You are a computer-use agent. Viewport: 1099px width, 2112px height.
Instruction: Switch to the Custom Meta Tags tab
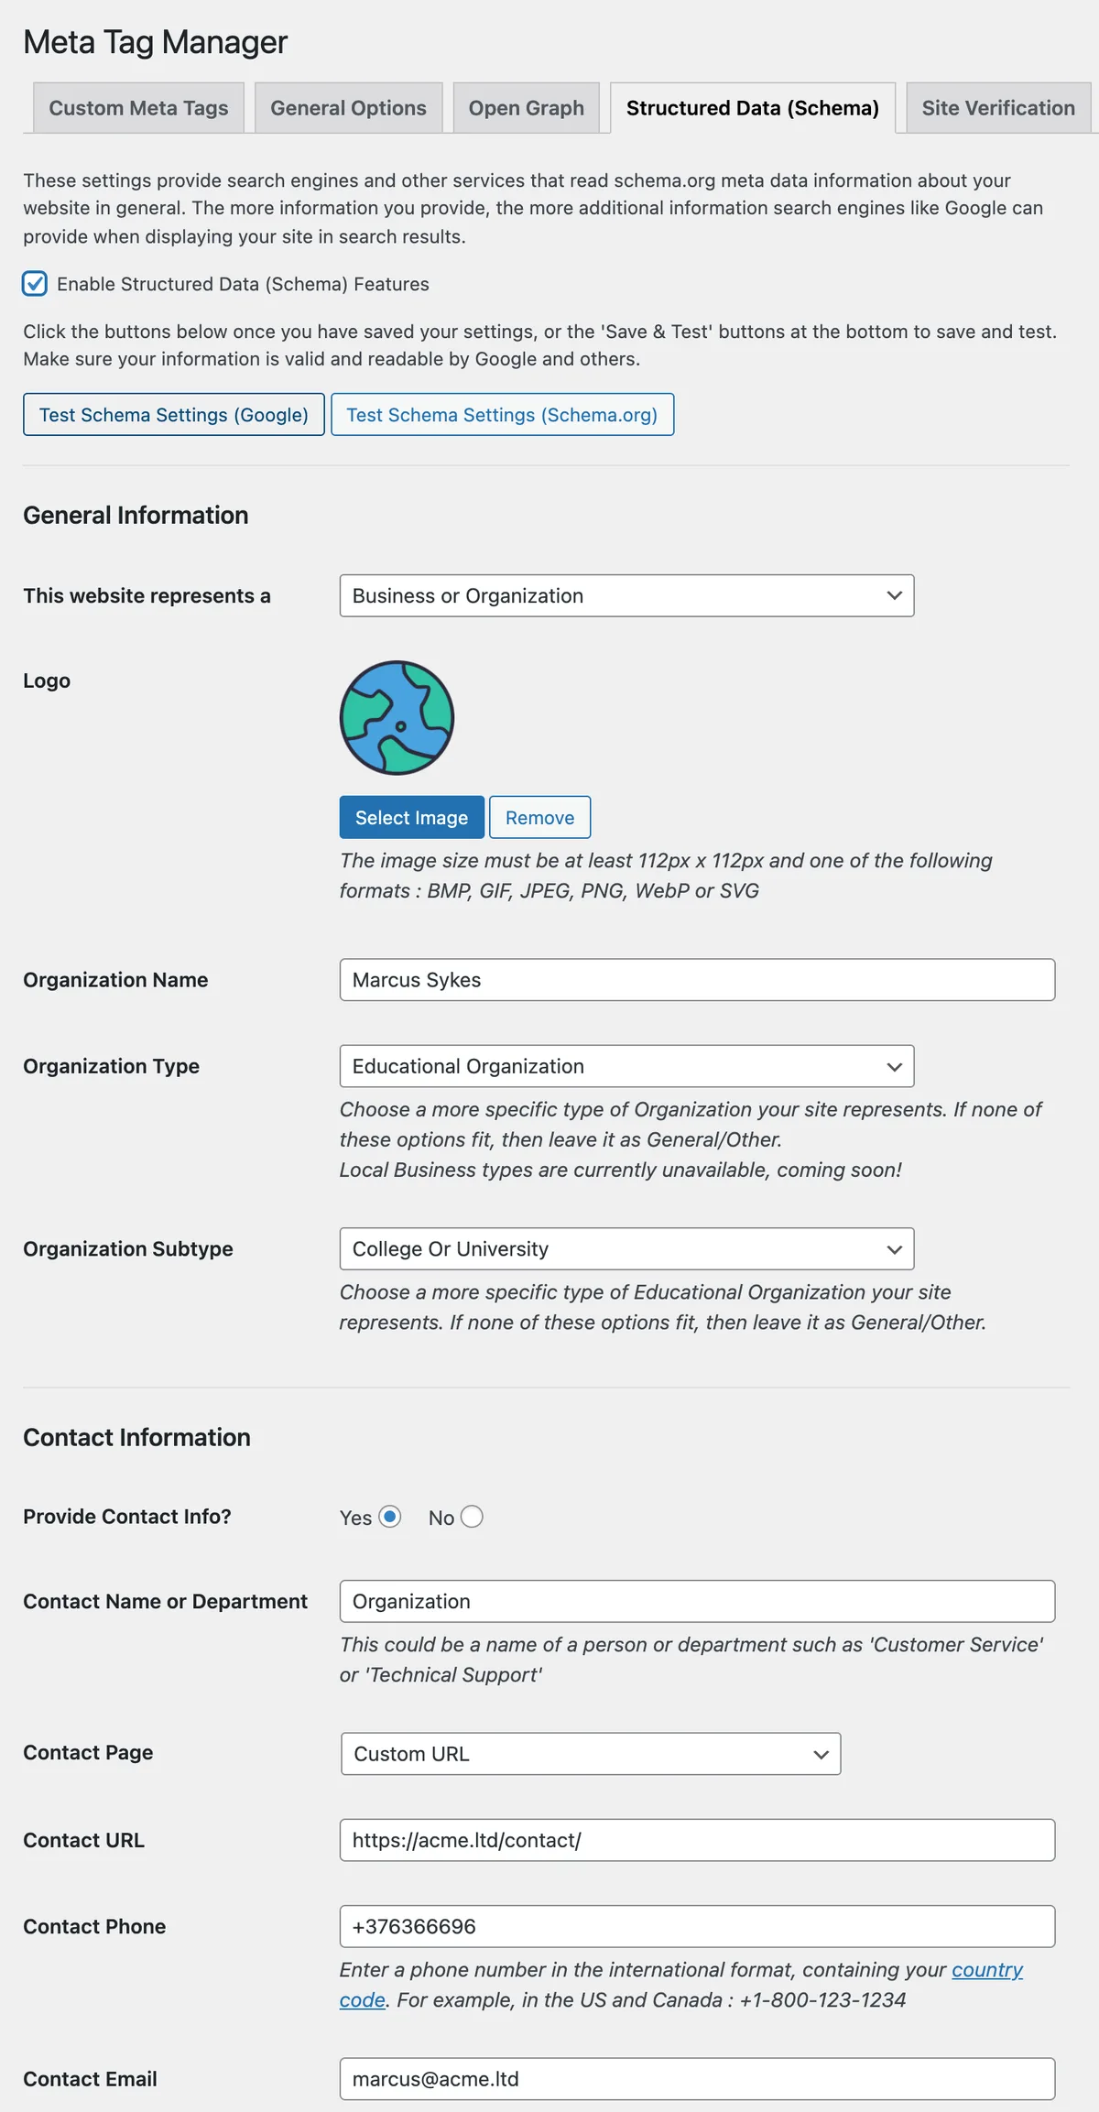[138, 108]
